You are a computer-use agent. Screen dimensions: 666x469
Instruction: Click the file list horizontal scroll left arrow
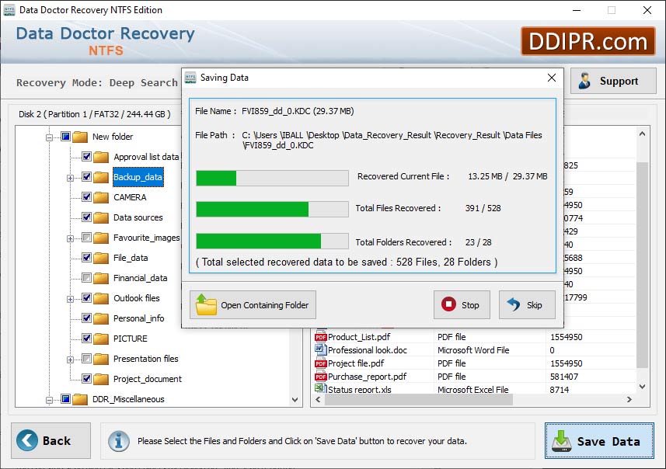(318, 399)
